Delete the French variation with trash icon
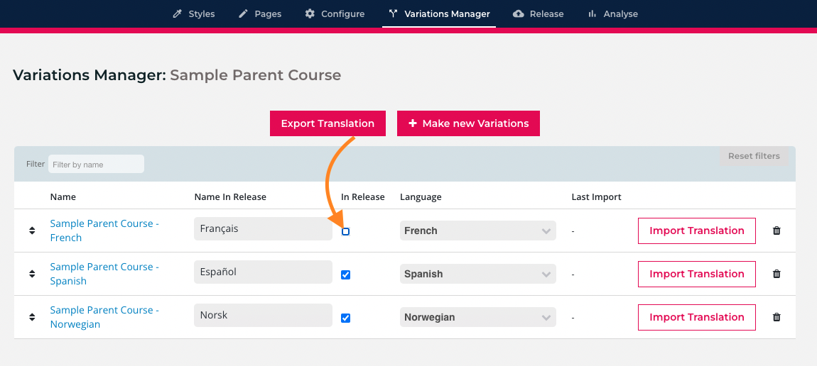817x366 pixels. [x=777, y=231]
